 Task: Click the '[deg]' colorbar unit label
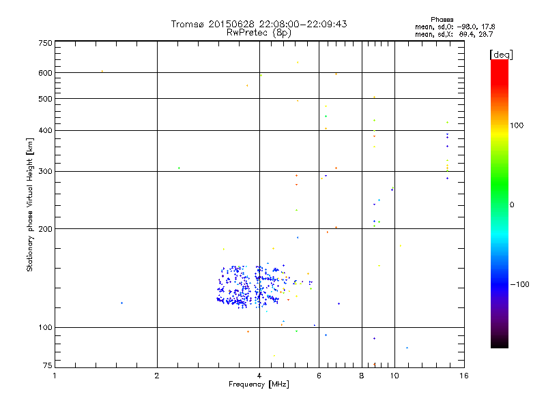[501, 55]
